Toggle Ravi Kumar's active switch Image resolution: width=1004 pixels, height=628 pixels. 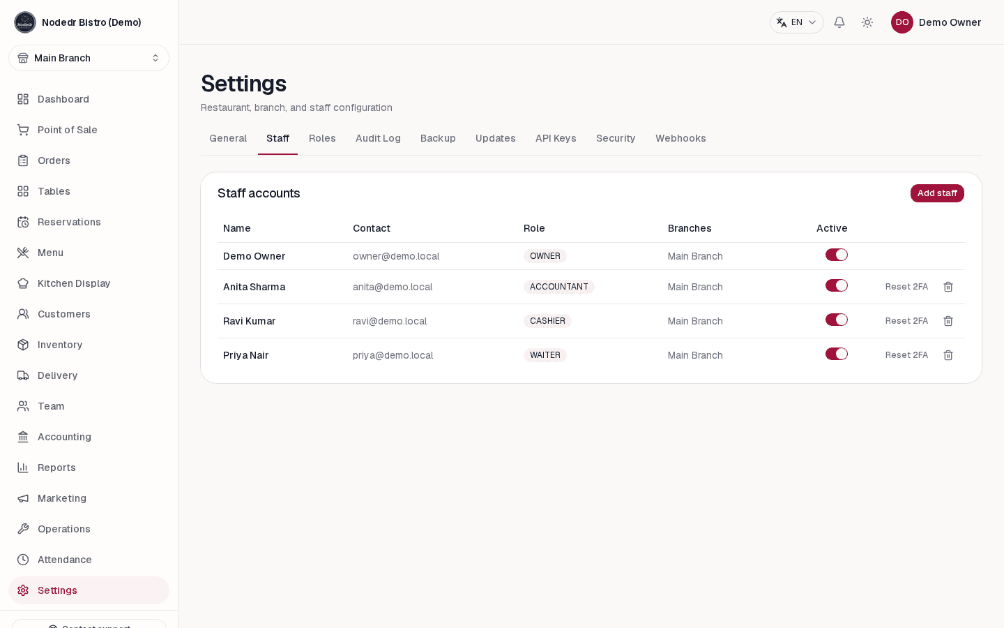(x=837, y=320)
